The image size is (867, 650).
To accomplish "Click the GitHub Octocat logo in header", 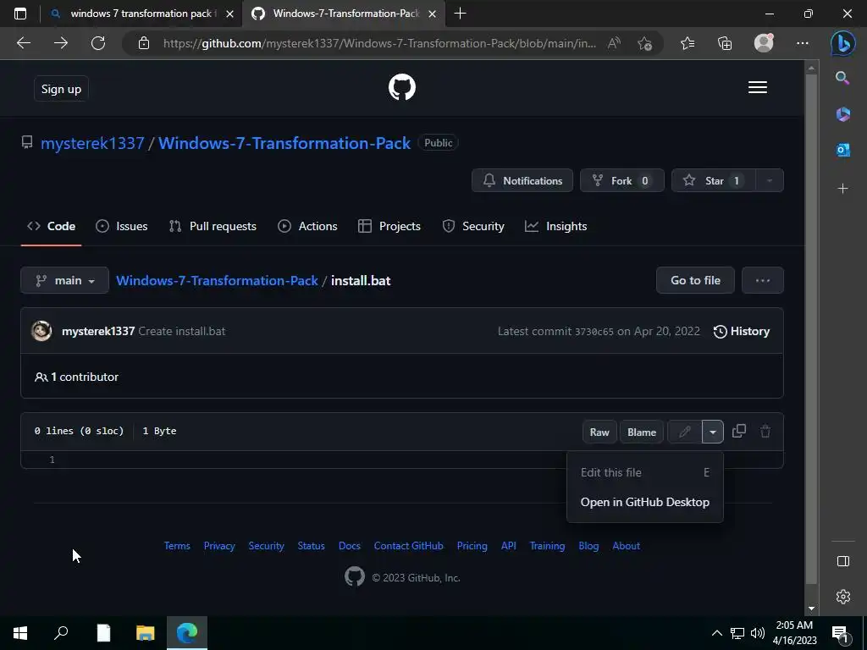I will coord(402,87).
